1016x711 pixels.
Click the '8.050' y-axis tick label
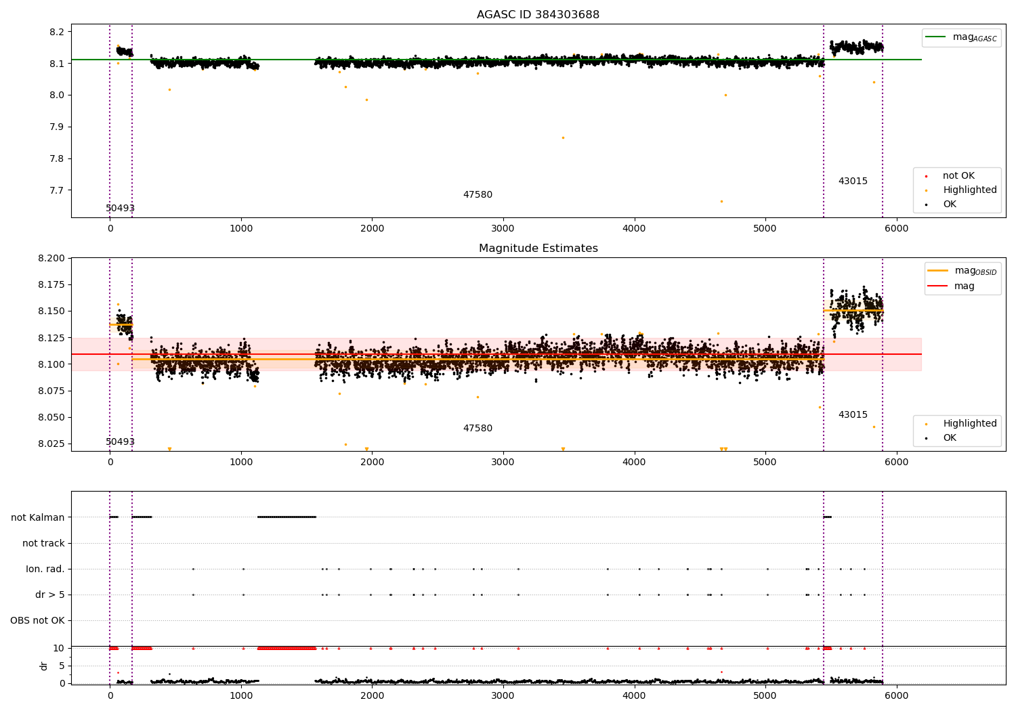coord(51,418)
